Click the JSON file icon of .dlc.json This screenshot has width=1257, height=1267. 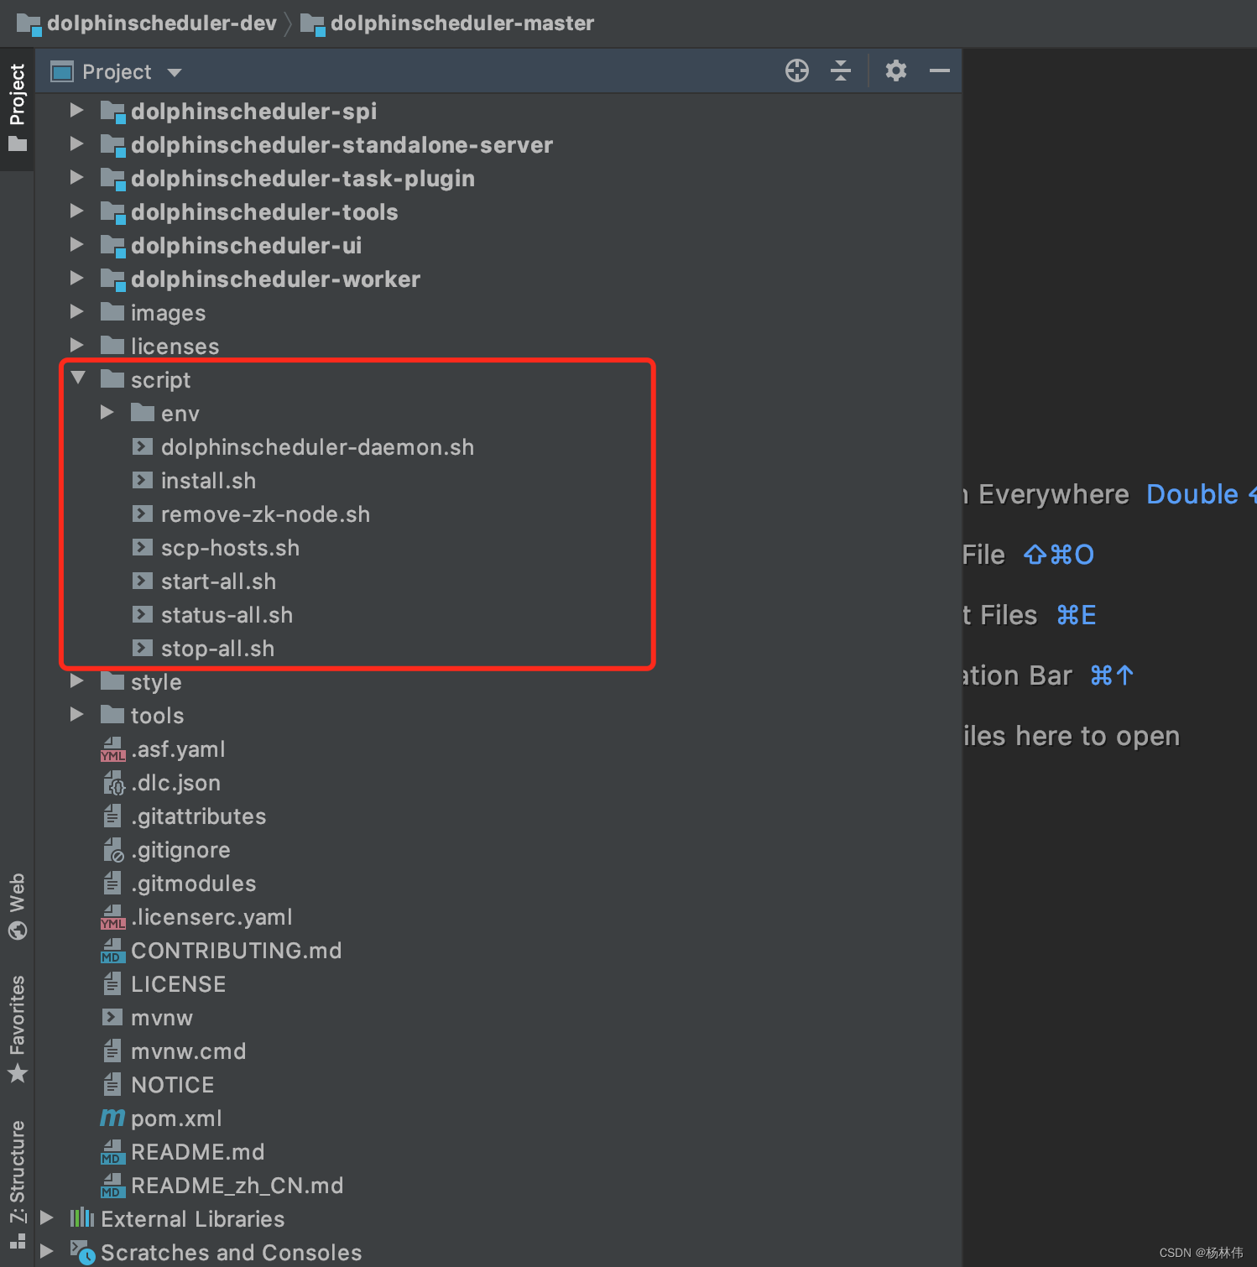click(x=113, y=783)
